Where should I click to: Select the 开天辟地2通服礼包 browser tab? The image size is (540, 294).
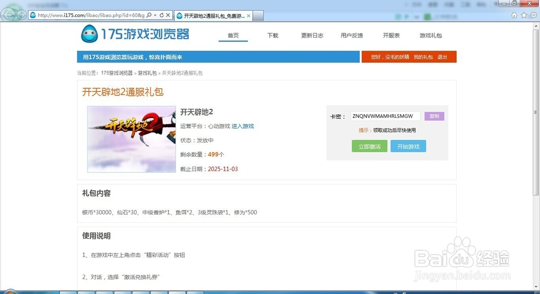click(x=213, y=16)
